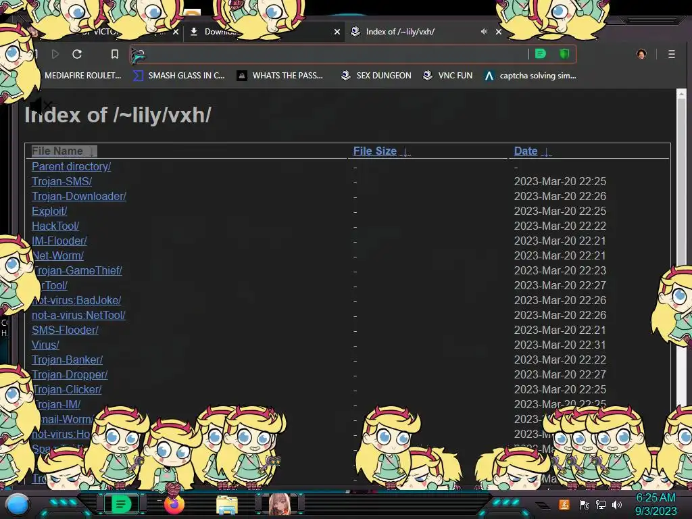Sort the listing by File Name
Viewport: 692px width, 519px height.
[63, 151]
